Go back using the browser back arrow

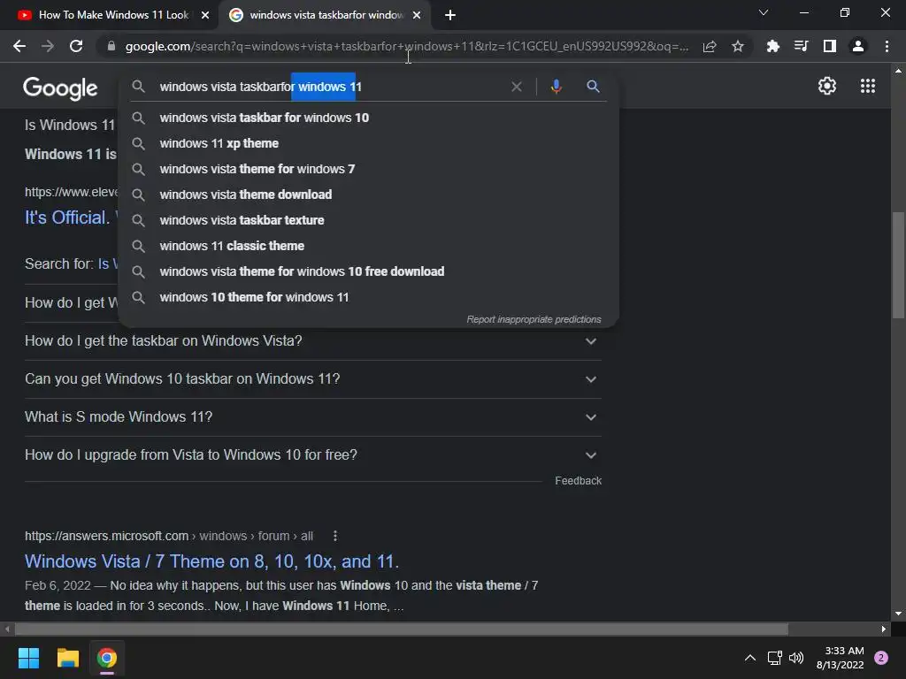coord(19,46)
